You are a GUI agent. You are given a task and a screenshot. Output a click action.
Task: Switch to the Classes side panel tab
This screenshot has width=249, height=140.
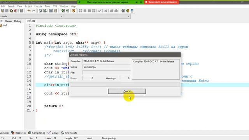coord(8,21)
